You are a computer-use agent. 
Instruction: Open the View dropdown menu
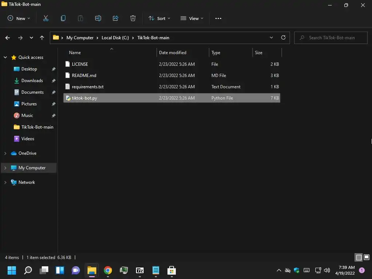click(192, 18)
